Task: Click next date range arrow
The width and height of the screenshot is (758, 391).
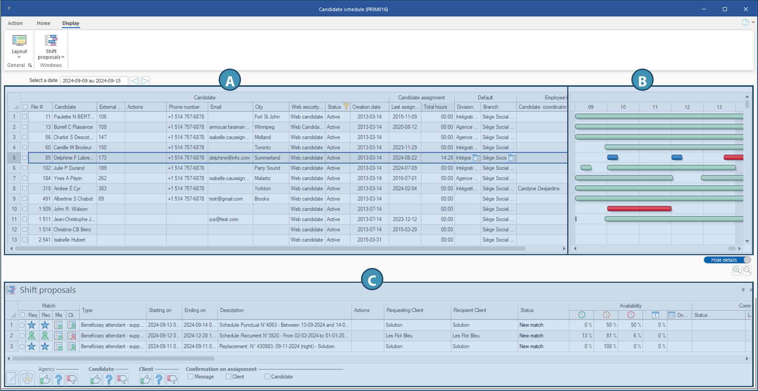Action: [x=145, y=81]
